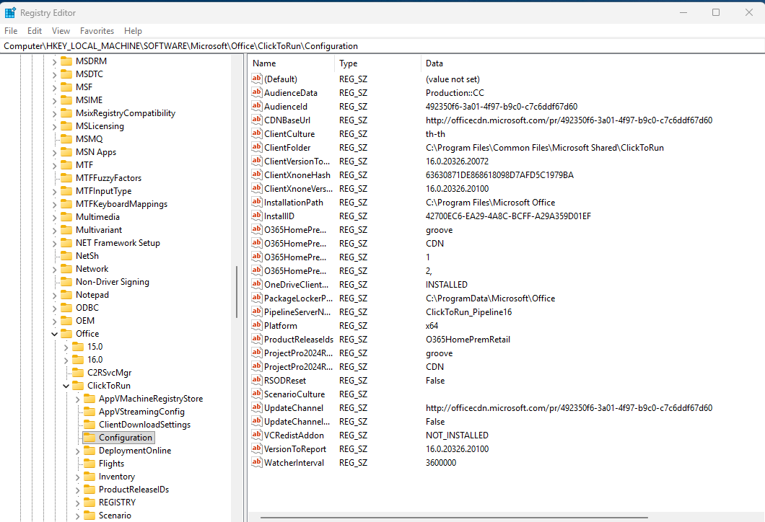
Task: Click the string icon of ClientXnoneHash value
Action: pyautogui.click(x=257, y=174)
